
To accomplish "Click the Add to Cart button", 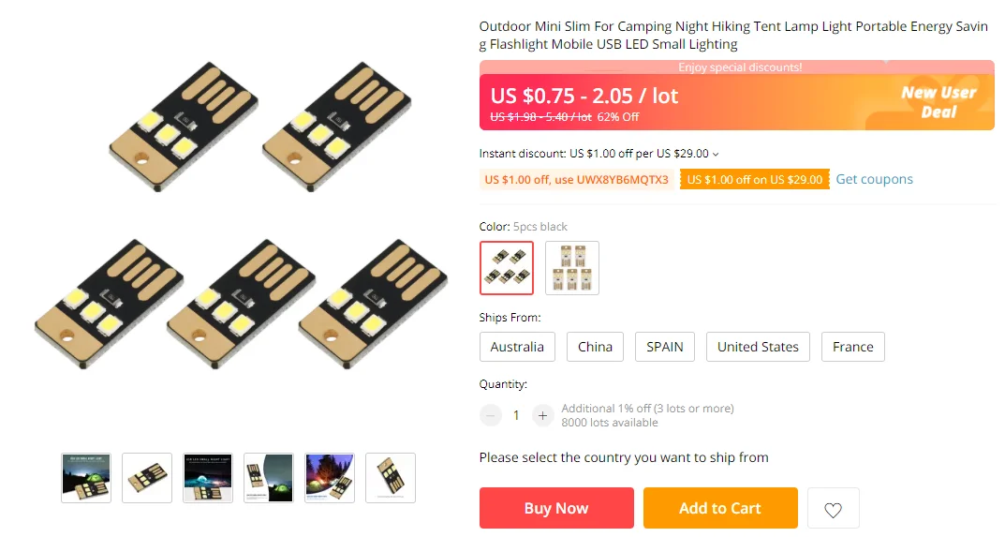I will coord(720,508).
